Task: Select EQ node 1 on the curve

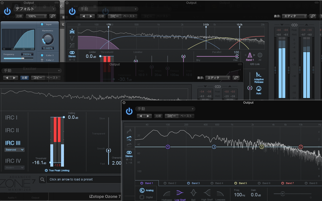Action: (x=168, y=147)
